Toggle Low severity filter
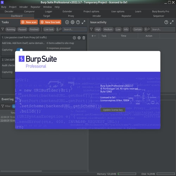 point(118,29)
